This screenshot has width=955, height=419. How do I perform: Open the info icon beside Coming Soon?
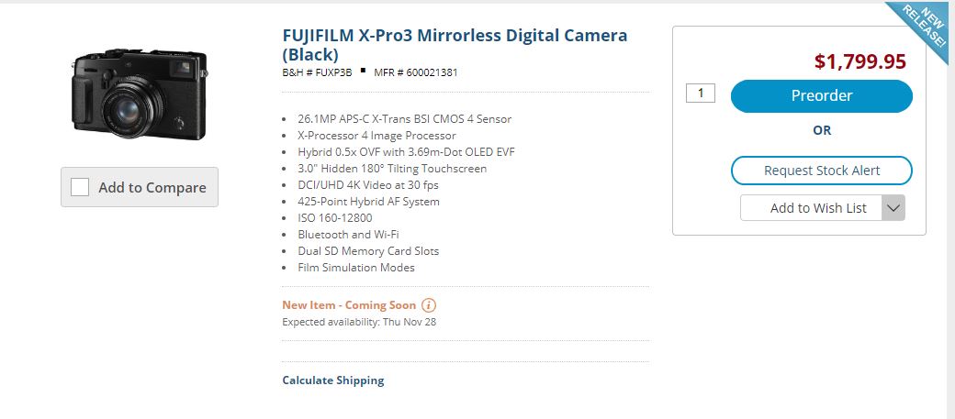429,305
